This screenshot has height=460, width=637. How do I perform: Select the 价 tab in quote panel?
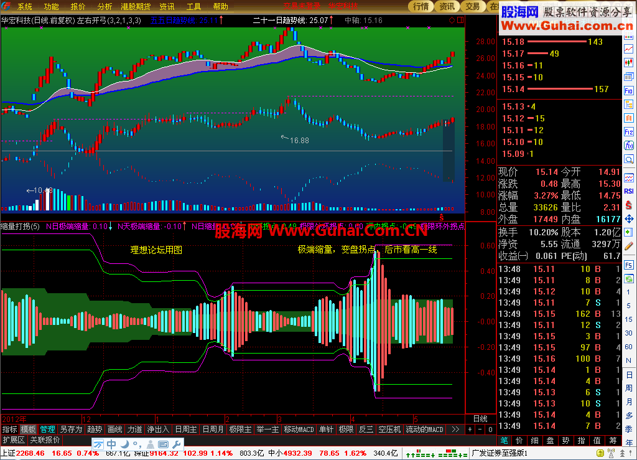519,441
